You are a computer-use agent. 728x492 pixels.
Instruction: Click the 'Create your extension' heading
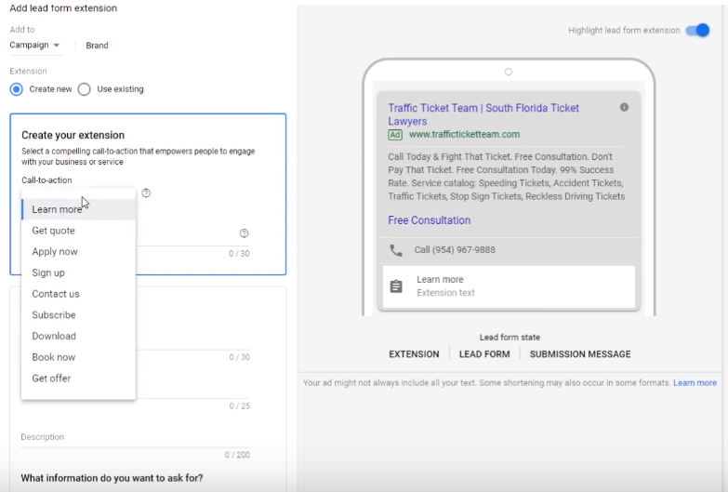coord(73,135)
